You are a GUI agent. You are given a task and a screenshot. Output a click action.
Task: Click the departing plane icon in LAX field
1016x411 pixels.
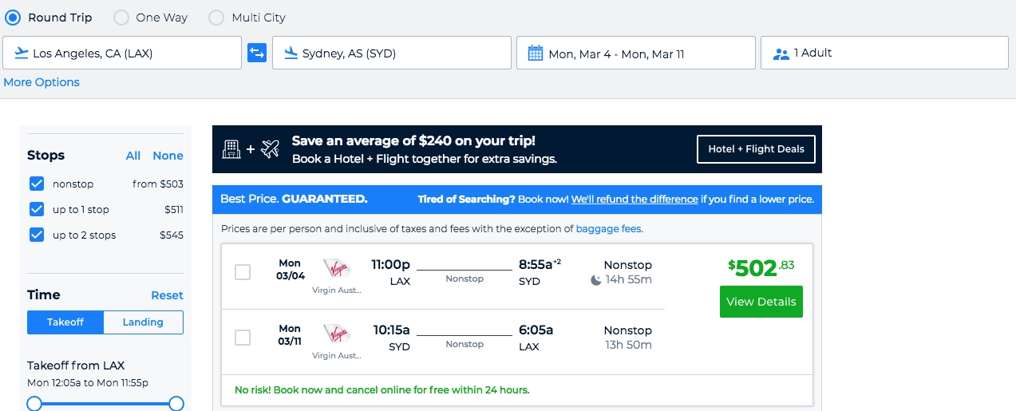(20, 53)
